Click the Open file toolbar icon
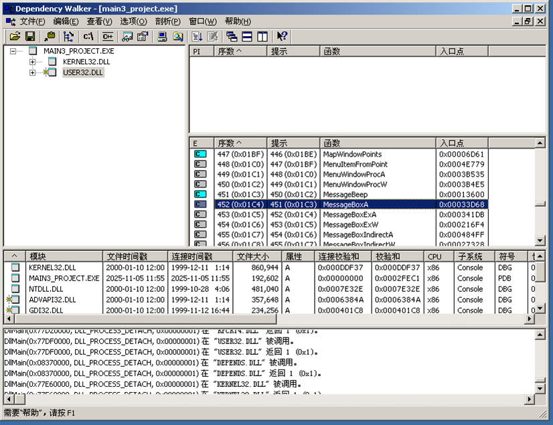This screenshot has width=553, height=425. [x=15, y=36]
